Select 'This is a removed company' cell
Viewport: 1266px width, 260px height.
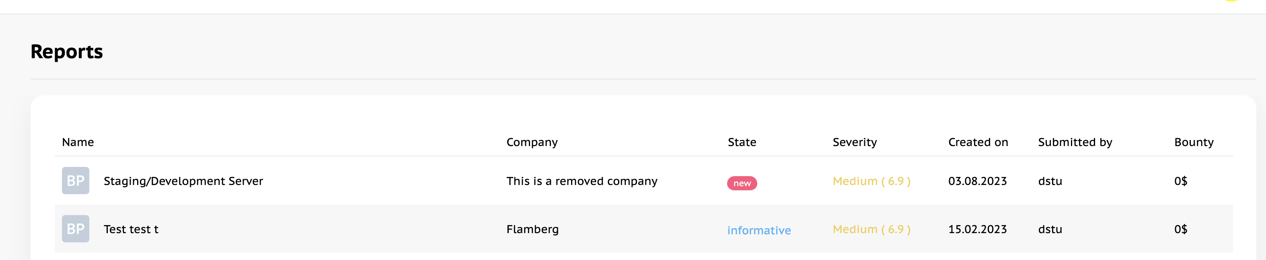click(582, 181)
